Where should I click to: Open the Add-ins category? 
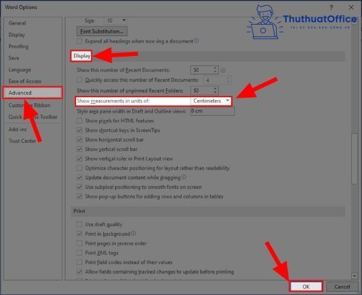click(x=17, y=129)
